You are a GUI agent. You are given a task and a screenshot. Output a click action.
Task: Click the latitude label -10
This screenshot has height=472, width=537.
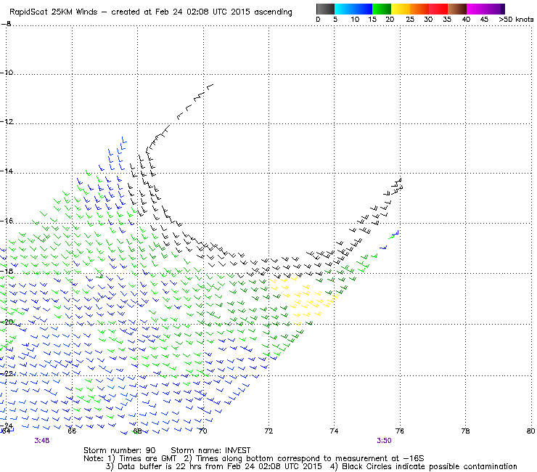coord(7,73)
